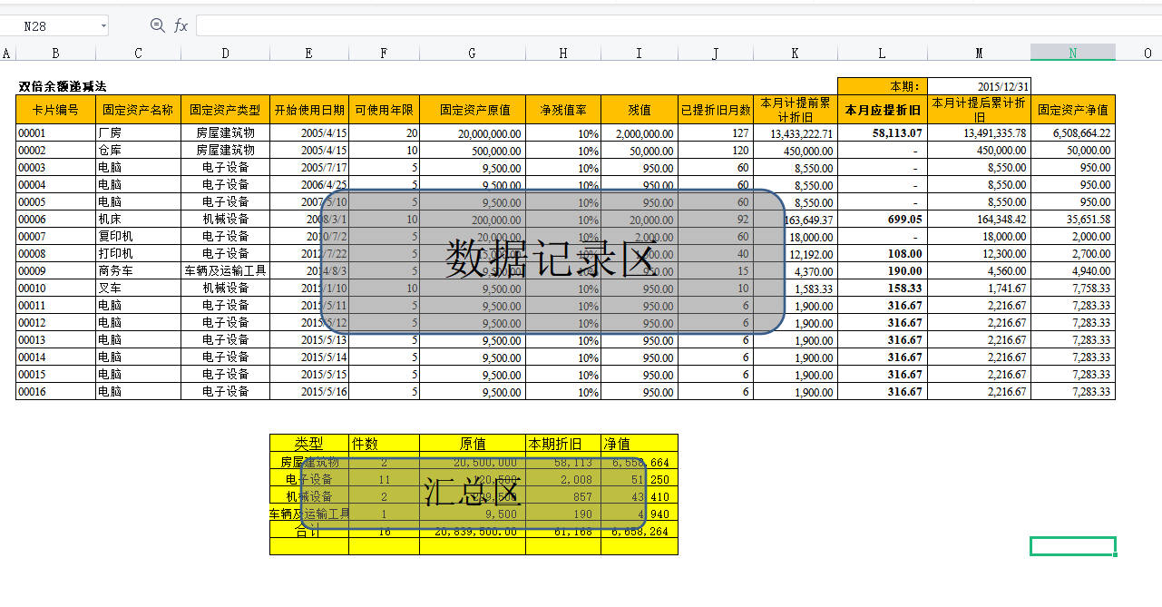Click the 净值 summary header cell
Image resolution: width=1162 pixels, height=607 pixels.
point(639,444)
